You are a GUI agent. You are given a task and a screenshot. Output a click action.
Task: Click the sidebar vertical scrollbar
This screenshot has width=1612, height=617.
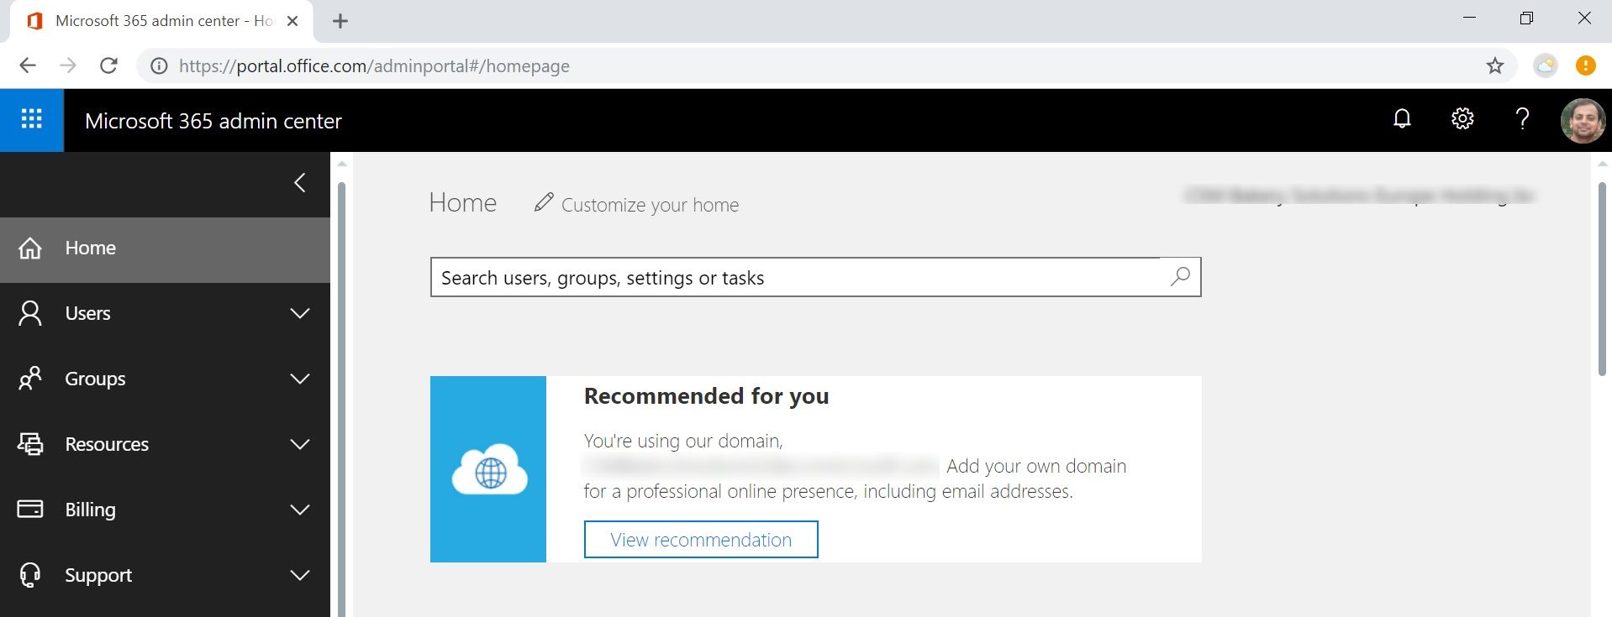coord(341,399)
